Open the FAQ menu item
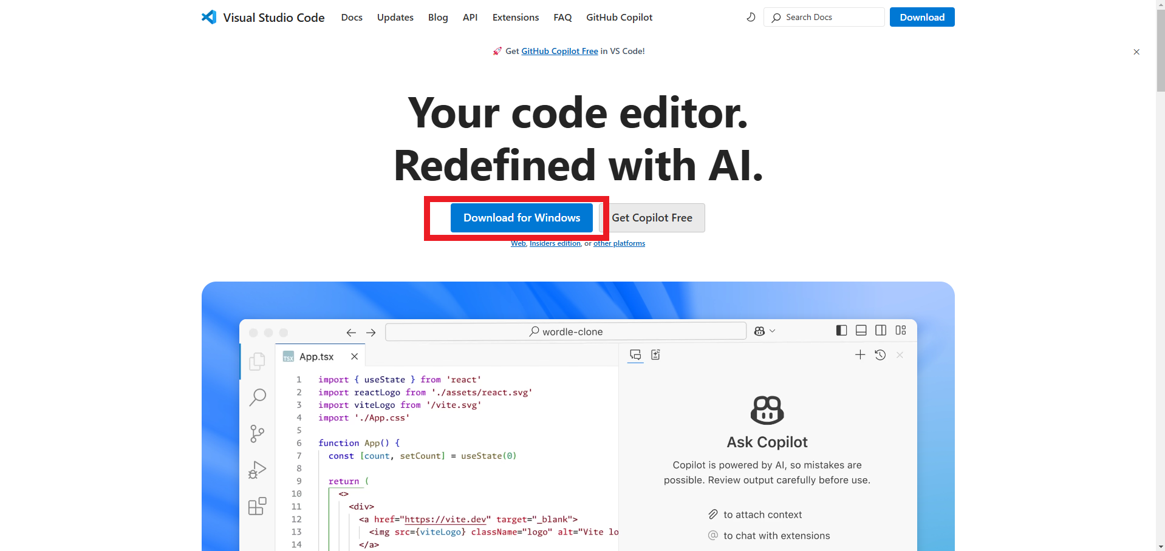1165x551 pixels. tap(562, 18)
